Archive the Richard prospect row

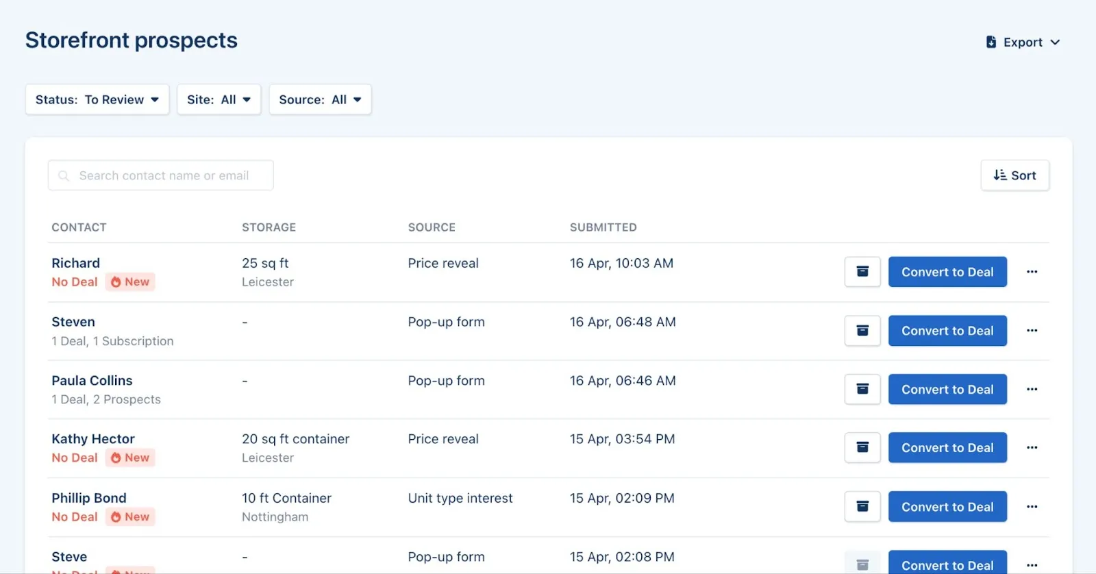862,272
